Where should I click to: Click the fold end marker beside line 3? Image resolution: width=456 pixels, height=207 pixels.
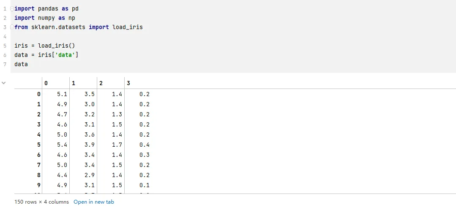(12, 27)
